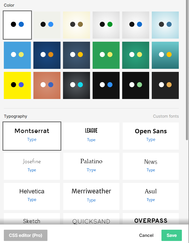Viewport: 189px width, 243px height.
Task: Select the bright yellow color theme
Action: point(17,85)
